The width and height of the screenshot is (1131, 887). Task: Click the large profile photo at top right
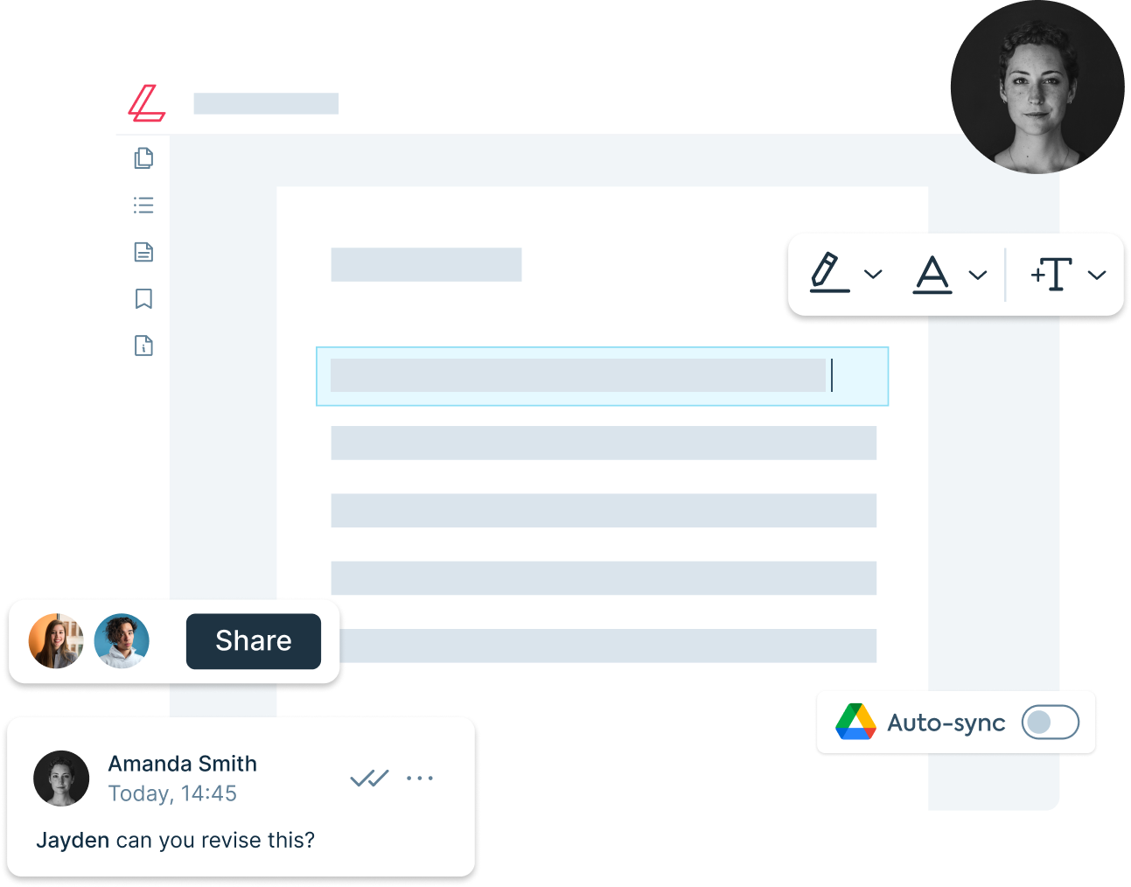1037,87
